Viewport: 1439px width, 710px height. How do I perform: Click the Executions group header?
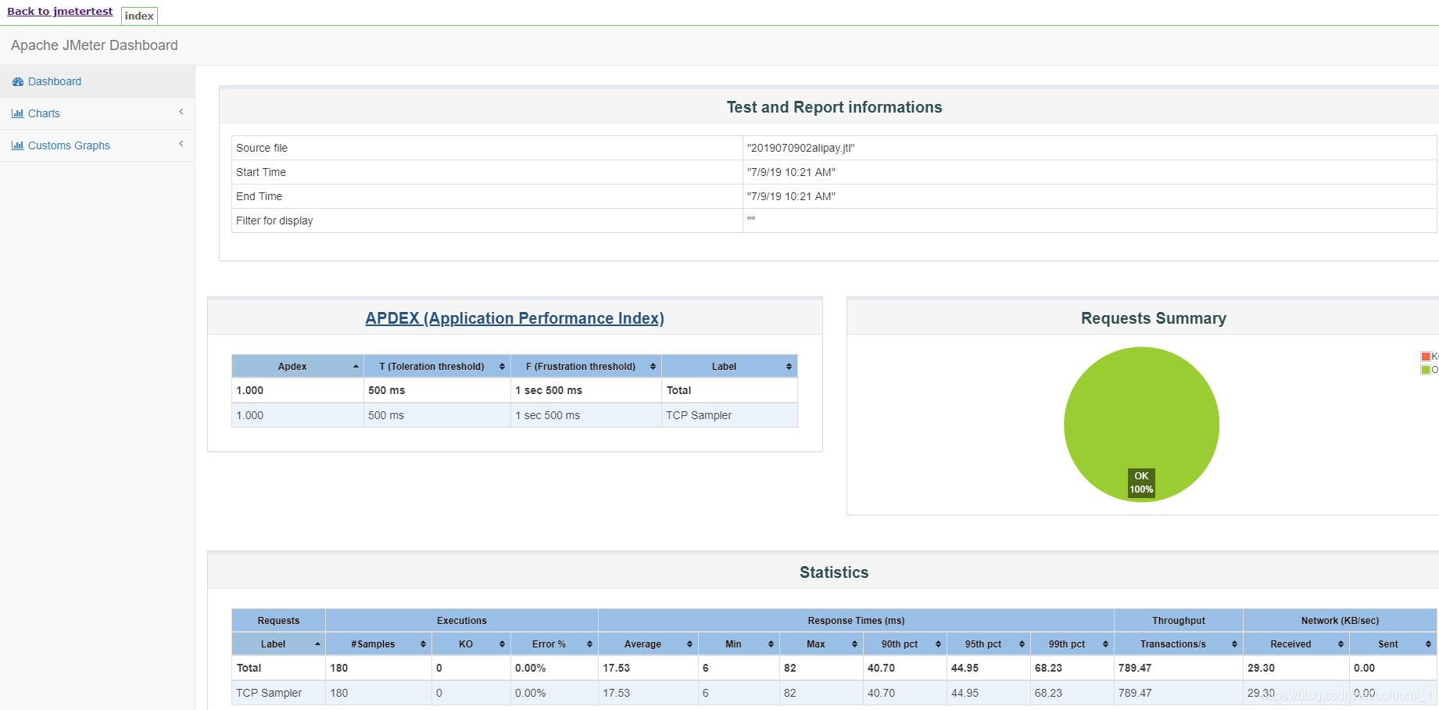pos(462,621)
